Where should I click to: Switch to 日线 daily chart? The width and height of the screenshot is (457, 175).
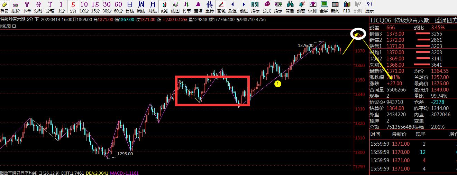coord(130,7)
